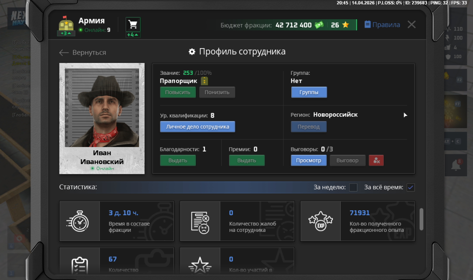Click the Прапорщик rank insignia badge
The height and width of the screenshot is (280, 473).
(205, 81)
